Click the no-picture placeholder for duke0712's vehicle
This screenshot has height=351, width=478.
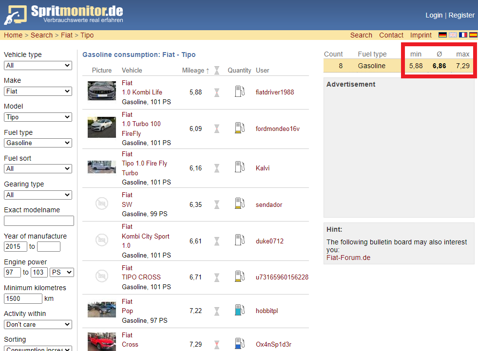pyautogui.click(x=102, y=240)
